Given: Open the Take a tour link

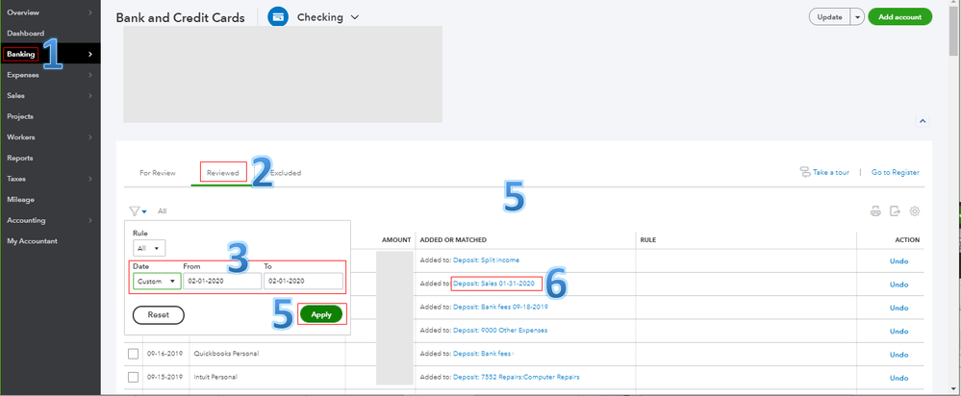Looking at the screenshot, I should (831, 173).
